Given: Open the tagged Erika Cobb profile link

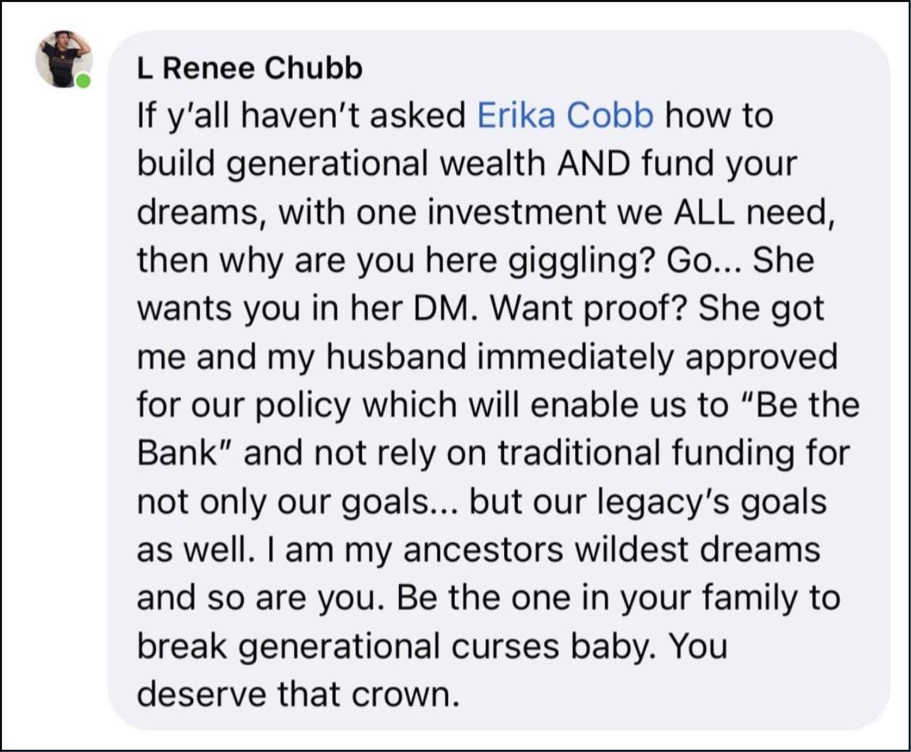Looking at the screenshot, I should click(x=565, y=115).
